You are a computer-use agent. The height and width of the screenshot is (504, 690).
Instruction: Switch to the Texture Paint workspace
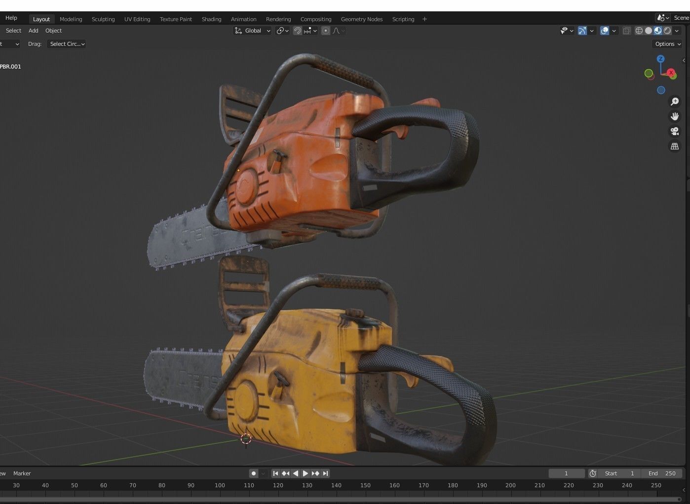(x=176, y=19)
